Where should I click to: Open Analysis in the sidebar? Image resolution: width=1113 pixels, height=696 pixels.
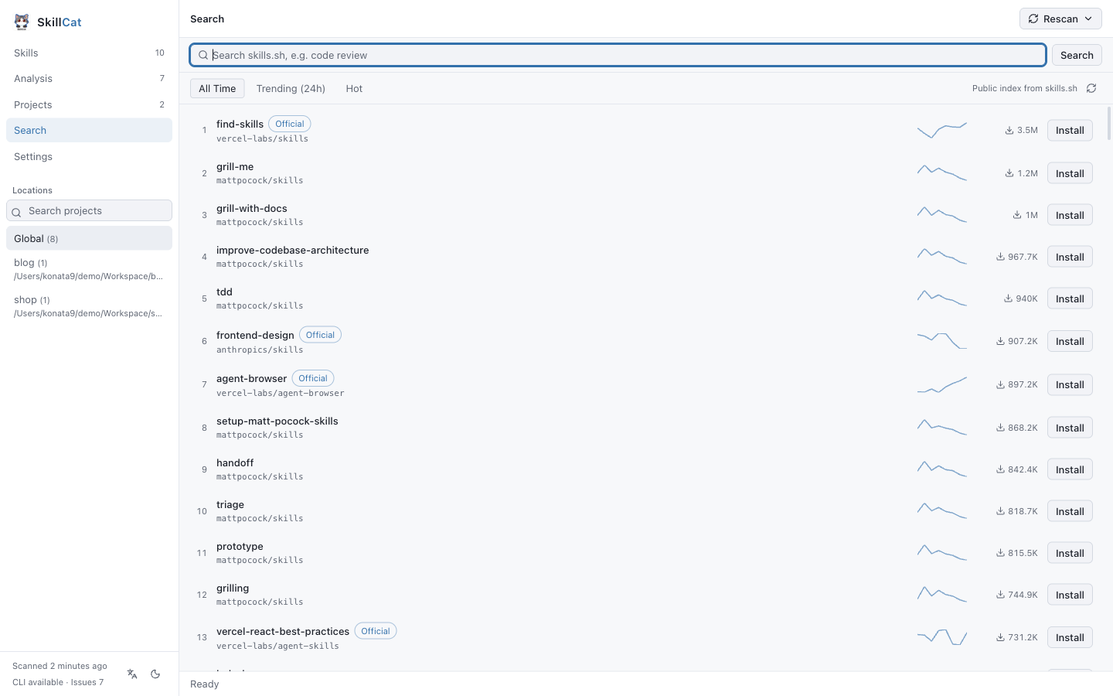[x=89, y=78]
